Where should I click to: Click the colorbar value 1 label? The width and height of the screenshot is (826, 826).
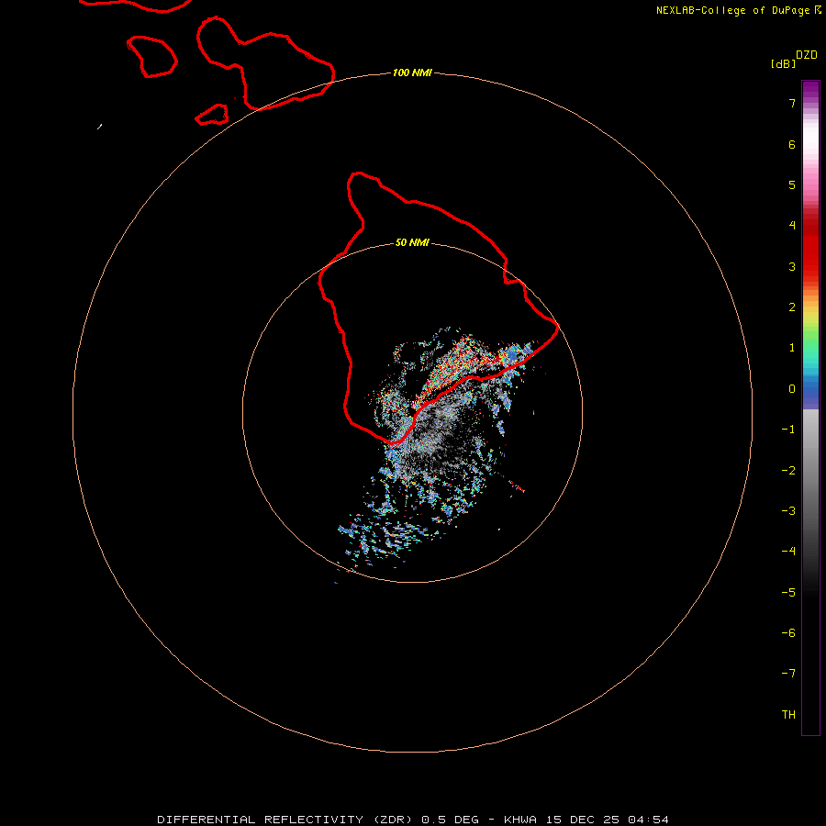coord(792,348)
